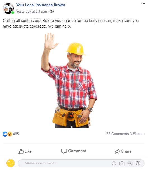Open Your Local Insurance Broker page
This screenshot has height=170, width=148.
41,5
